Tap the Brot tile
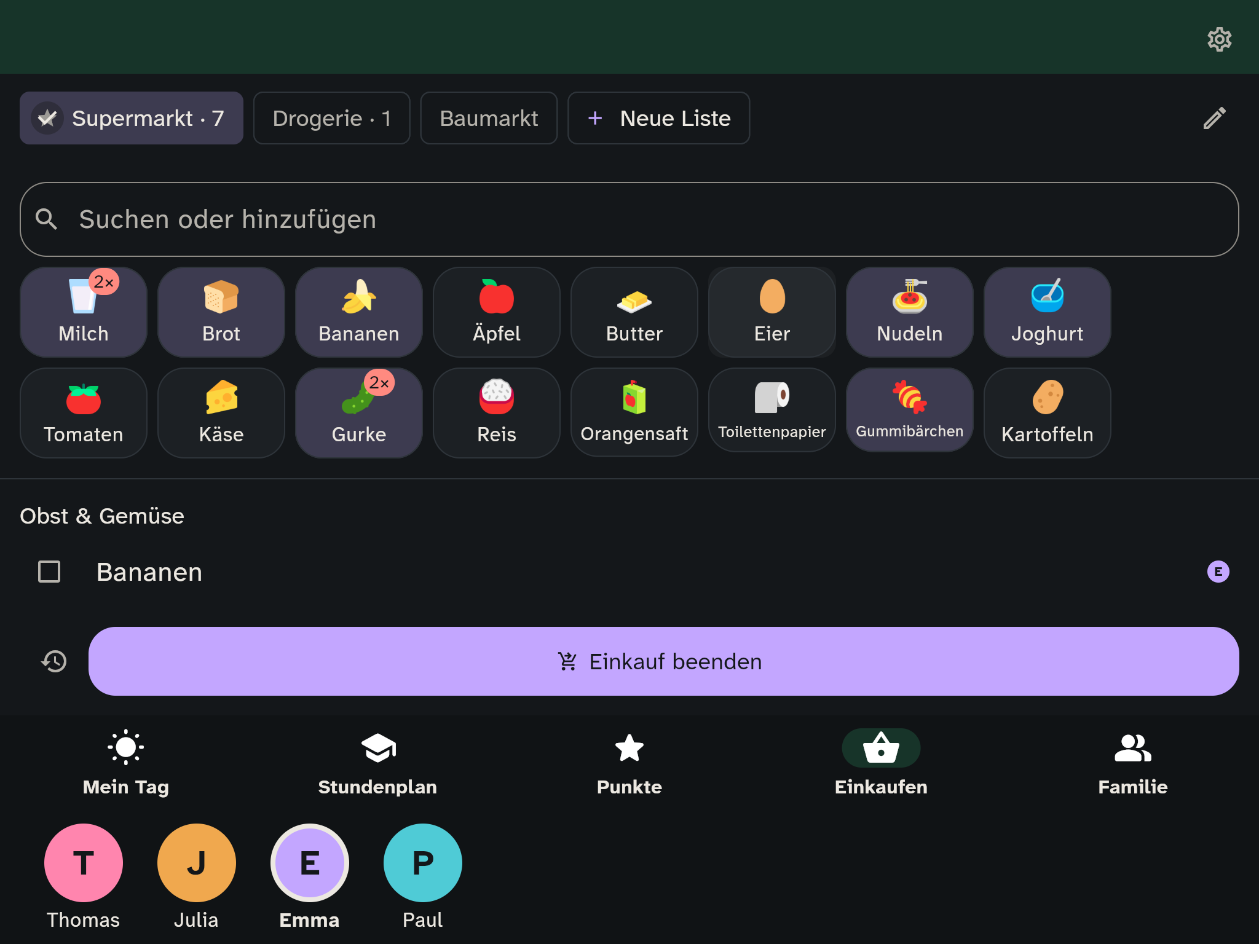This screenshot has height=944, width=1259. tap(221, 312)
